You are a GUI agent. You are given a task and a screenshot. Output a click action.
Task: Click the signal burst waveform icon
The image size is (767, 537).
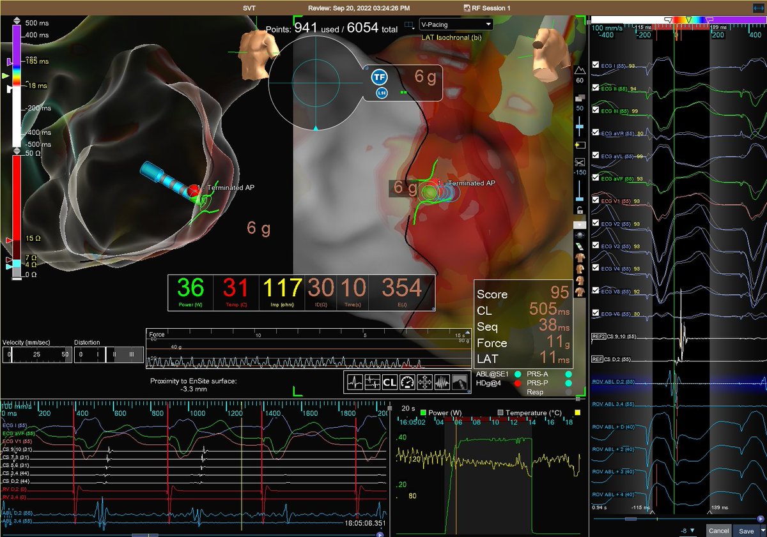(x=442, y=382)
